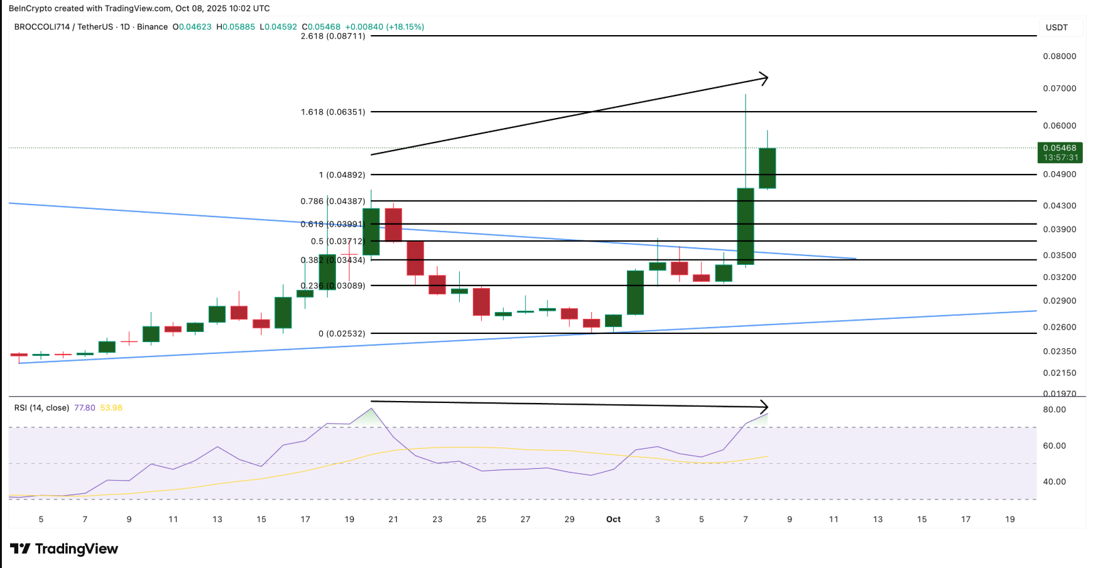Click the 1 (0.04892) Fibonacci level label
This screenshot has width=1093, height=568.
pos(342,175)
